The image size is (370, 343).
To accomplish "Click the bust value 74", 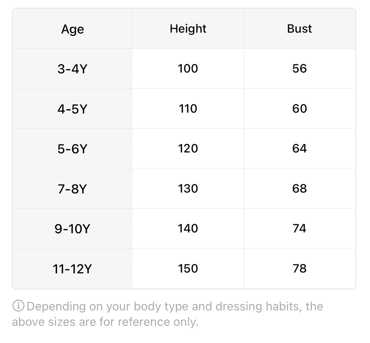I will click(x=299, y=229).
